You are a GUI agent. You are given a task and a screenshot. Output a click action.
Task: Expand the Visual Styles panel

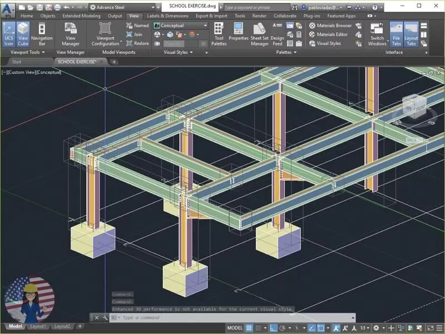(x=178, y=52)
